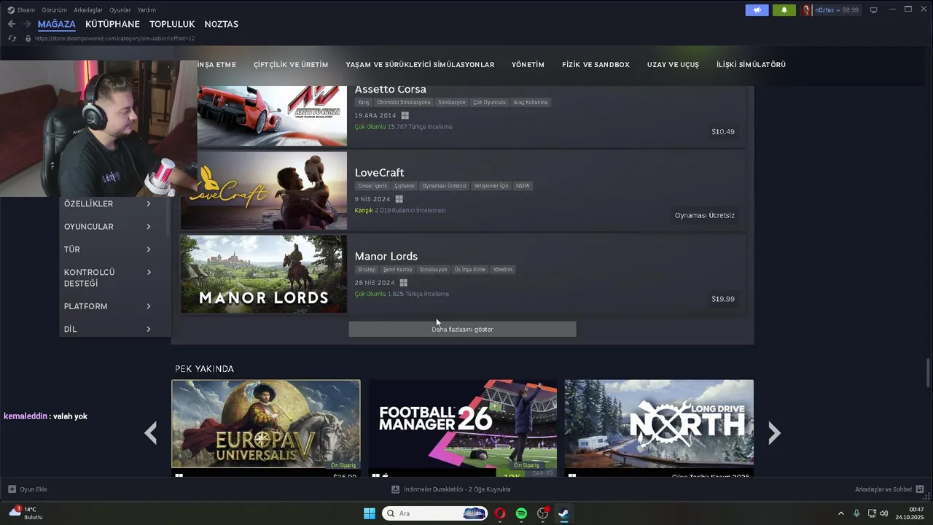Click the Windows platform icon for LoveCraft
The width and height of the screenshot is (933, 525).
coord(399,199)
